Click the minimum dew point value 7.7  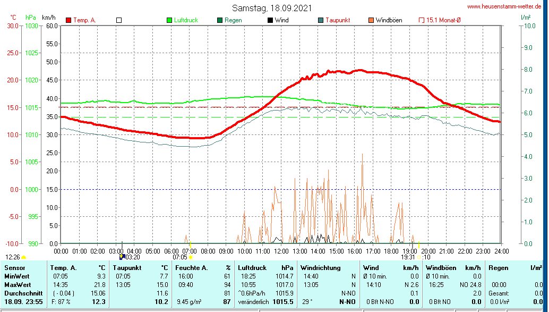(164, 276)
